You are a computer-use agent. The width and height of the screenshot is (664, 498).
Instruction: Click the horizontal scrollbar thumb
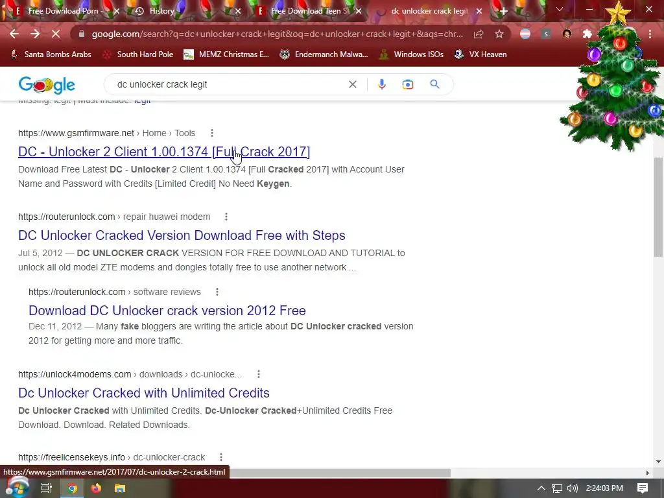340,473
